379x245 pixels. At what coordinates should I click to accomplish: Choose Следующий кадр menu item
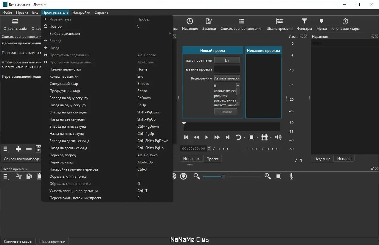tap(107, 84)
